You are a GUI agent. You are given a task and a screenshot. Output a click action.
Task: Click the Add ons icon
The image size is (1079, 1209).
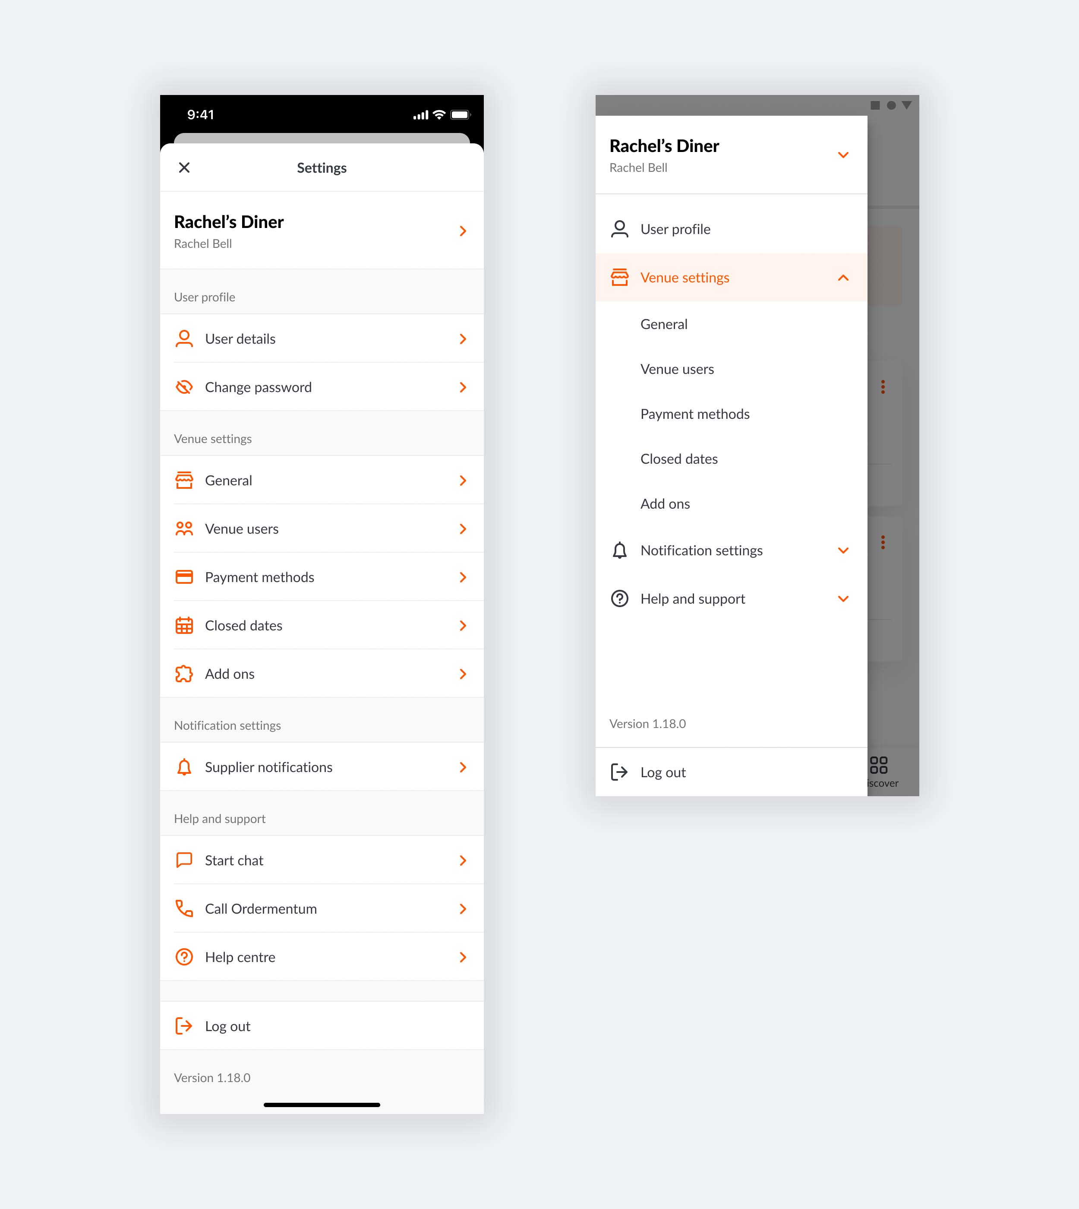pos(186,673)
